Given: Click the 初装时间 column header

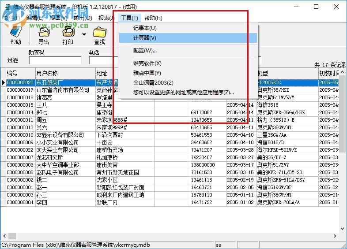Looking at the screenshot, I should tap(328, 73).
